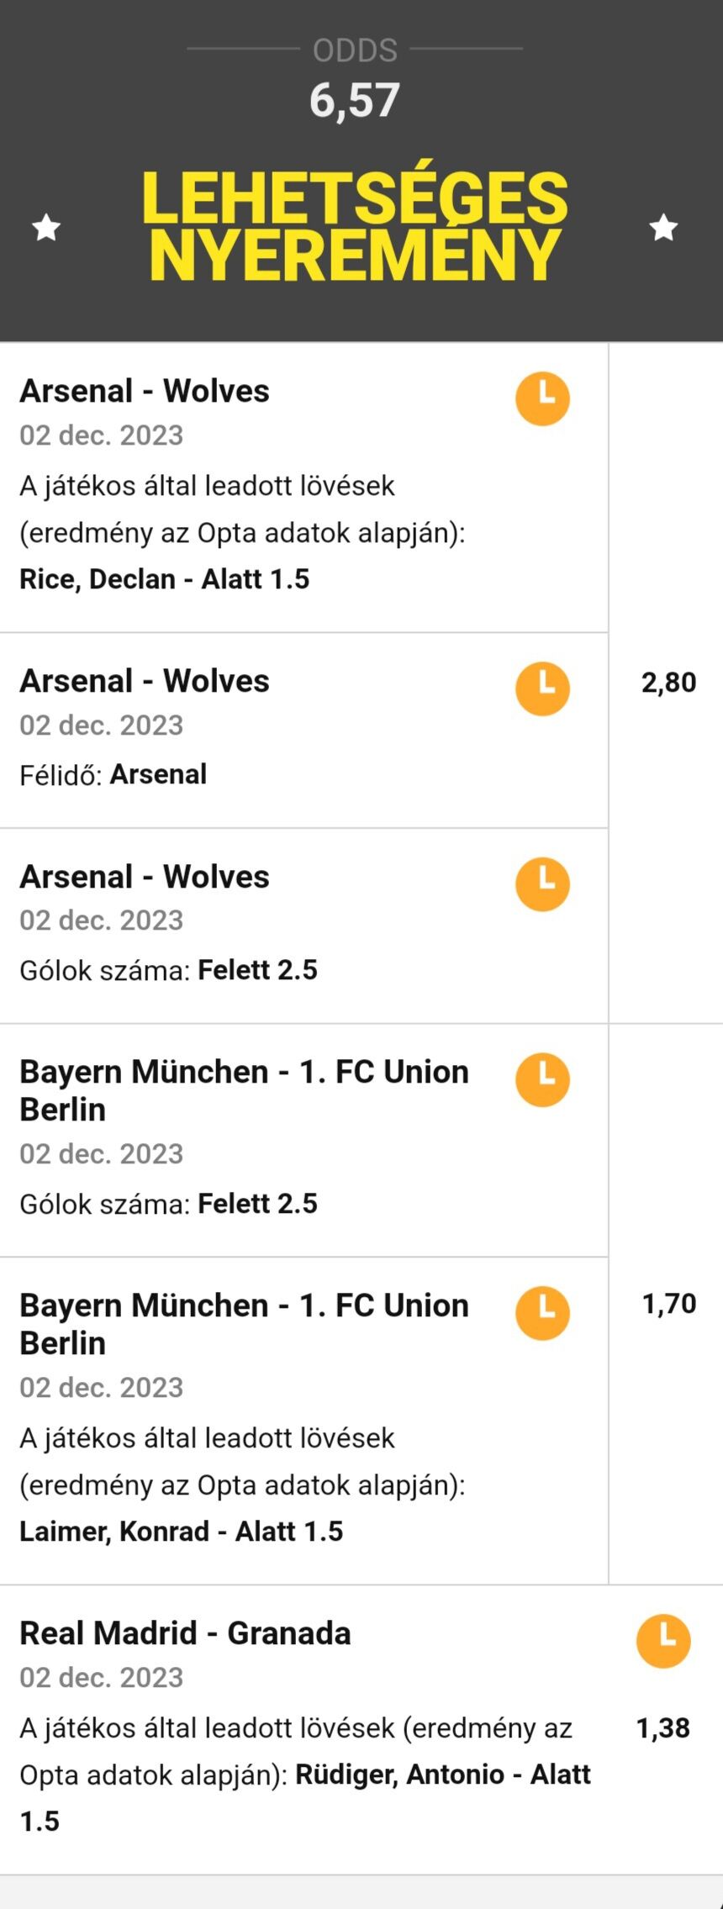Tap the Laimer, Konrad - Alatt 1.5 selection

(x=182, y=1531)
